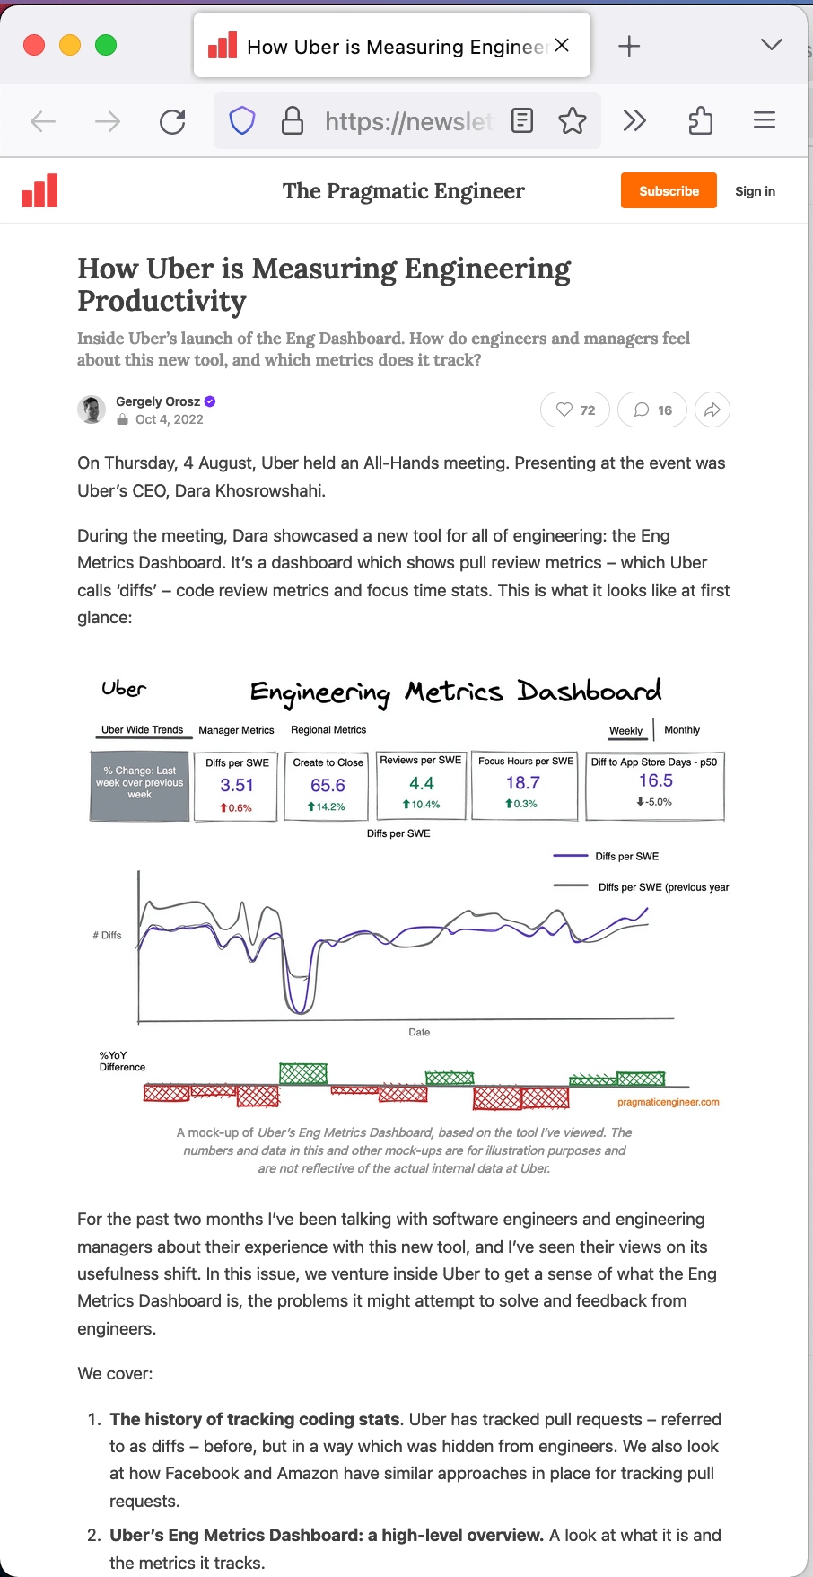This screenshot has height=1577, width=813.
Task: Toggle Reader View for this article
Action: coord(522,120)
